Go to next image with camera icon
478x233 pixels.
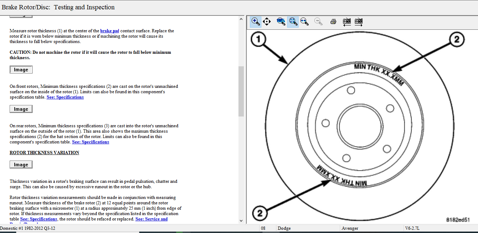(358, 22)
